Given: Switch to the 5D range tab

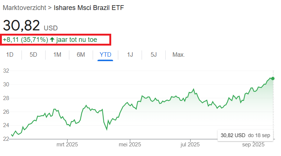Looking at the screenshot, I should click(x=33, y=55).
